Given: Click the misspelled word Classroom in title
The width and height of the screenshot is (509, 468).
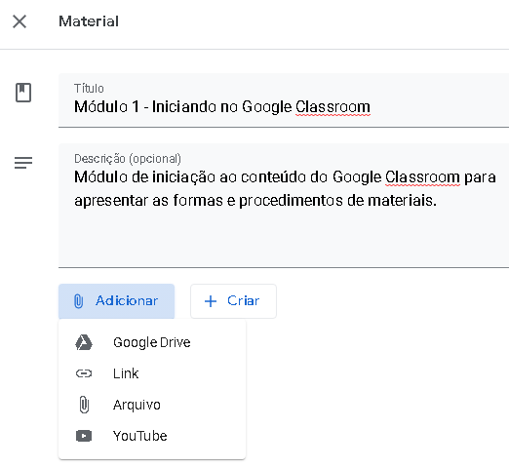Looking at the screenshot, I should (x=333, y=107).
